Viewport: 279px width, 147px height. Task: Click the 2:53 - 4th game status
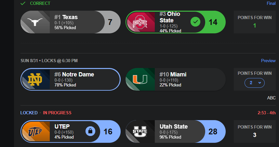[x=267, y=113]
